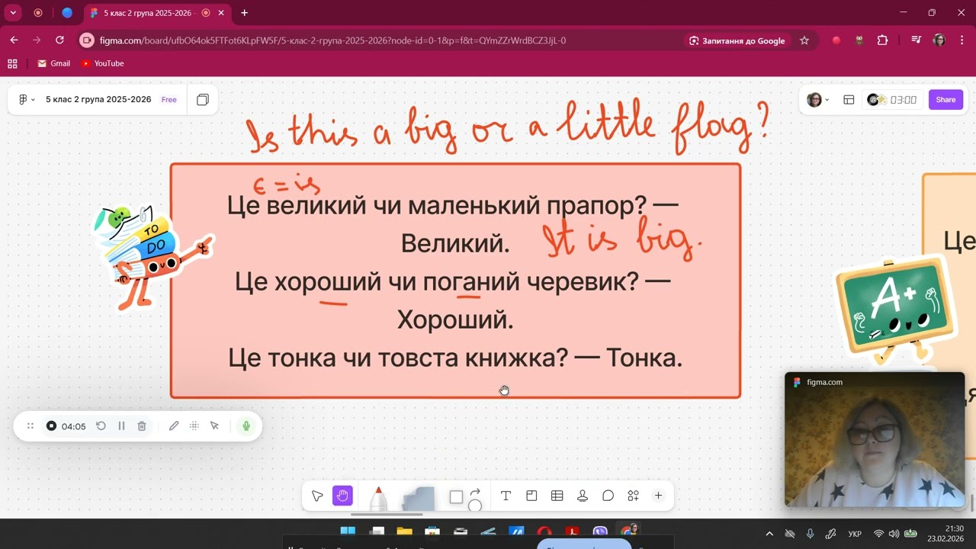Screen dimensions: 976x549
Task: Click the A+ chalkboard sticker
Action: coord(896,310)
